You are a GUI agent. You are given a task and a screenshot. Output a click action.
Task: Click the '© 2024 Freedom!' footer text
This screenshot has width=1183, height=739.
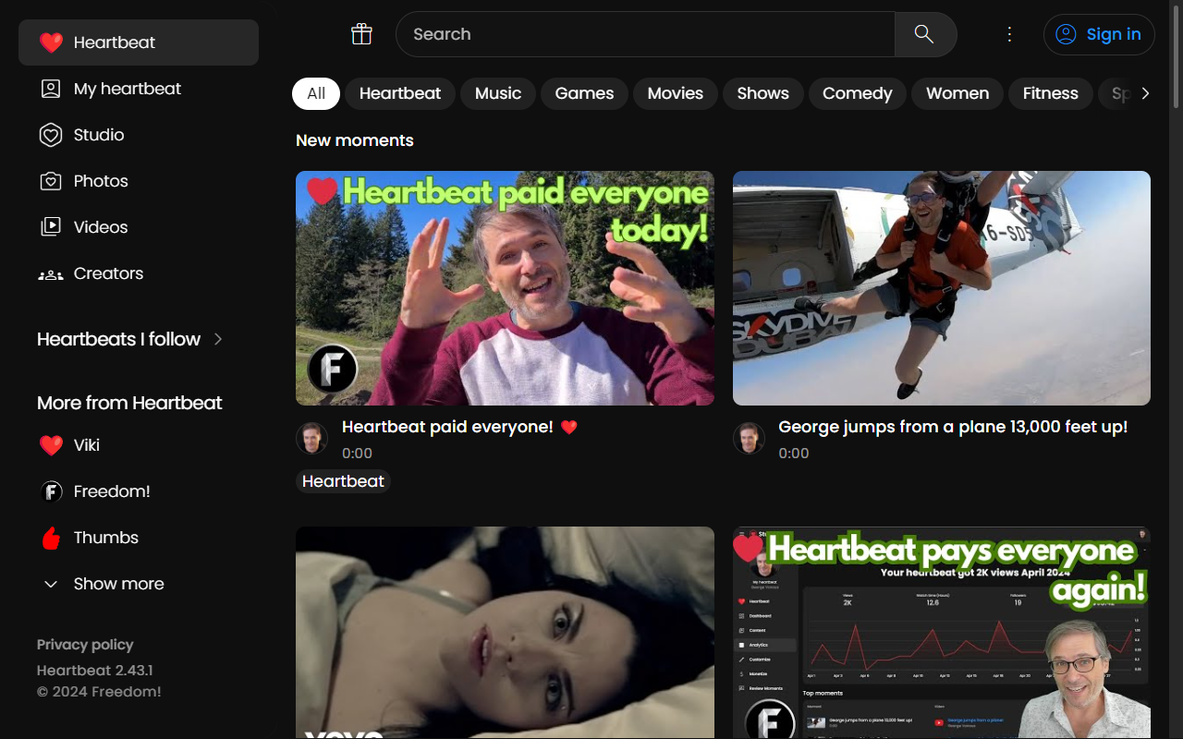coord(99,692)
